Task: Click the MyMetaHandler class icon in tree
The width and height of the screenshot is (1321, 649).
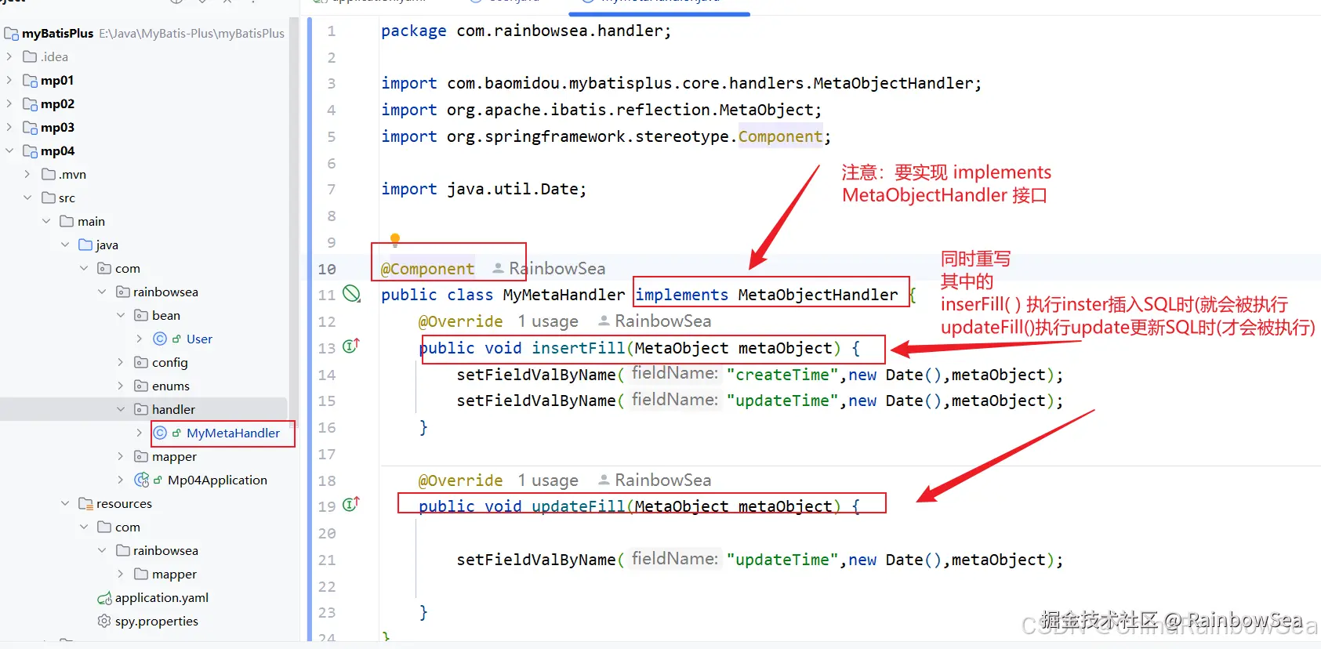Action: 160,433
